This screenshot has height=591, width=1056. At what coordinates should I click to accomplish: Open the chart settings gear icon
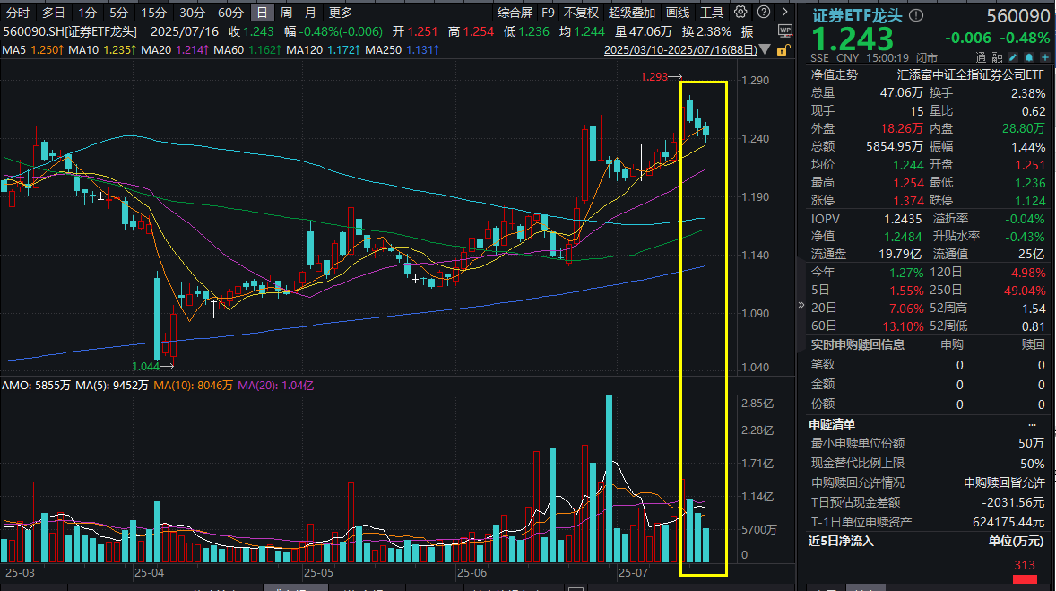(x=740, y=13)
